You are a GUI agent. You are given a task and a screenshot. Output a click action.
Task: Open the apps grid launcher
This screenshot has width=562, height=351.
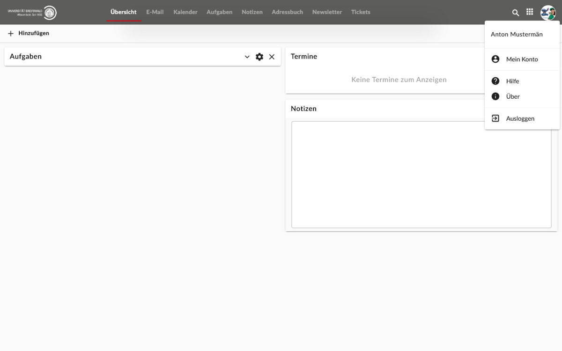click(x=530, y=12)
